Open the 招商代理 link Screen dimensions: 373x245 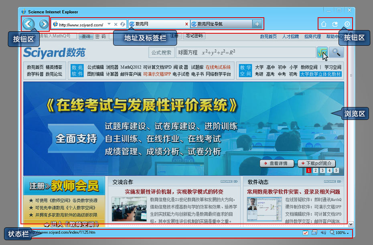312,36
